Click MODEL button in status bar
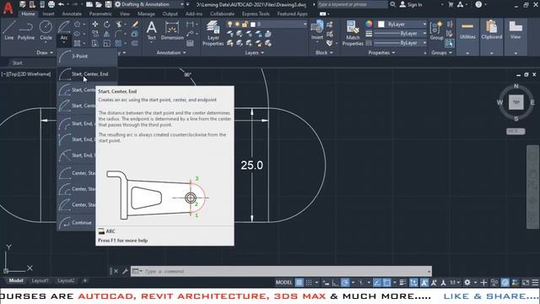 (x=283, y=283)
